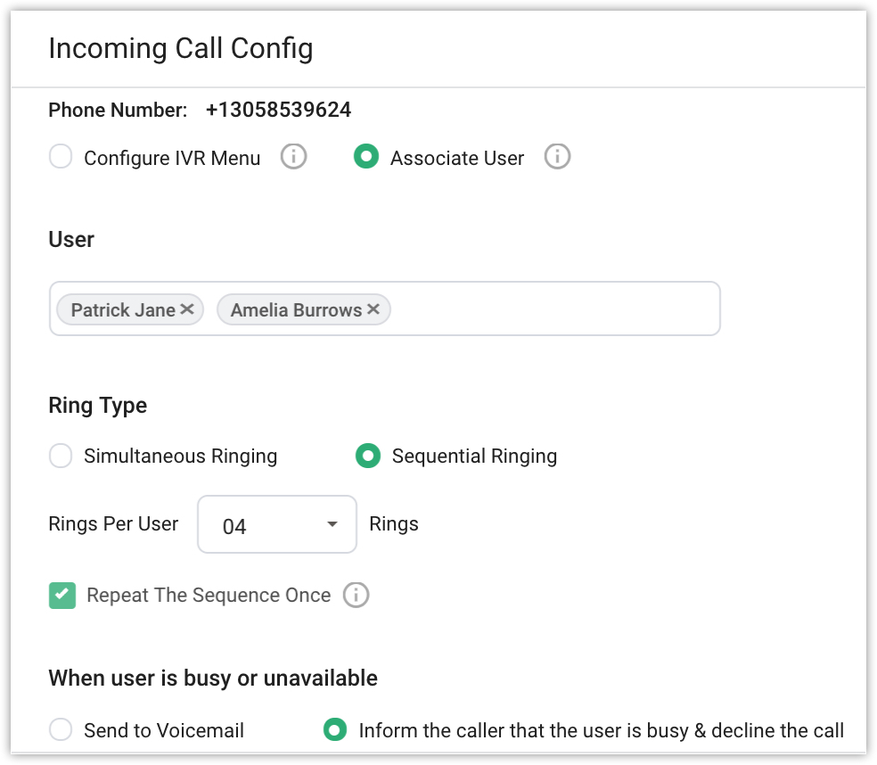This screenshot has width=877, height=765.
Task: Click the Ring Type section heading
Action: [x=98, y=406]
